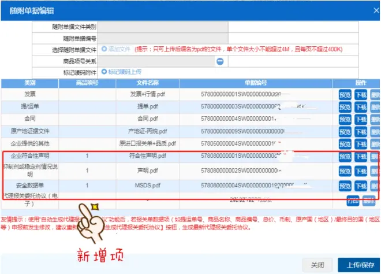
Task: Preview the 合同.pdf document
Action: tap(345, 119)
